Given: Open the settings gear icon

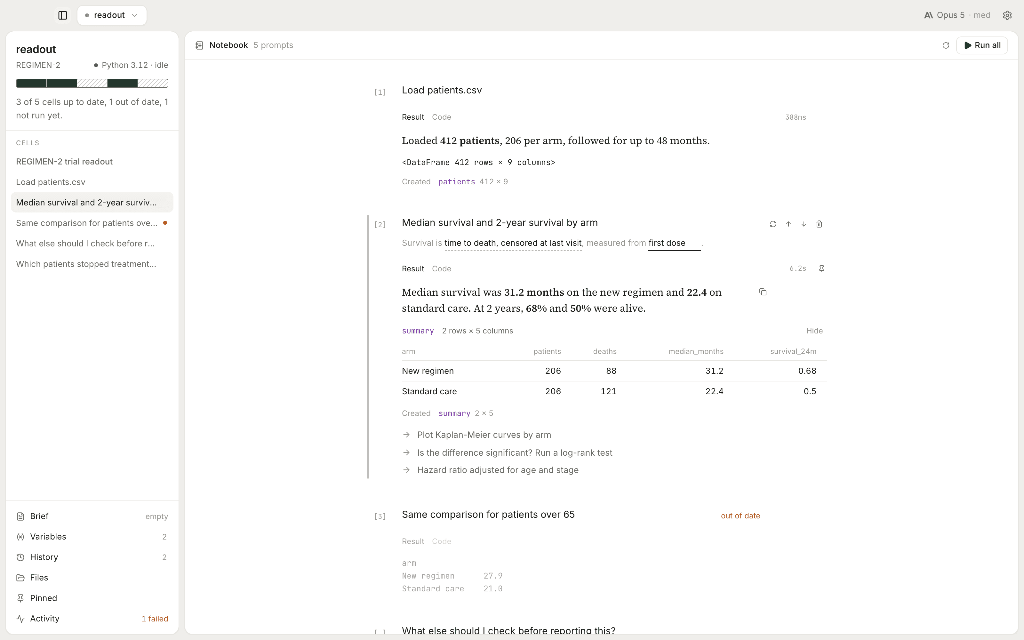Looking at the screenshot, I should (1007, 15).
